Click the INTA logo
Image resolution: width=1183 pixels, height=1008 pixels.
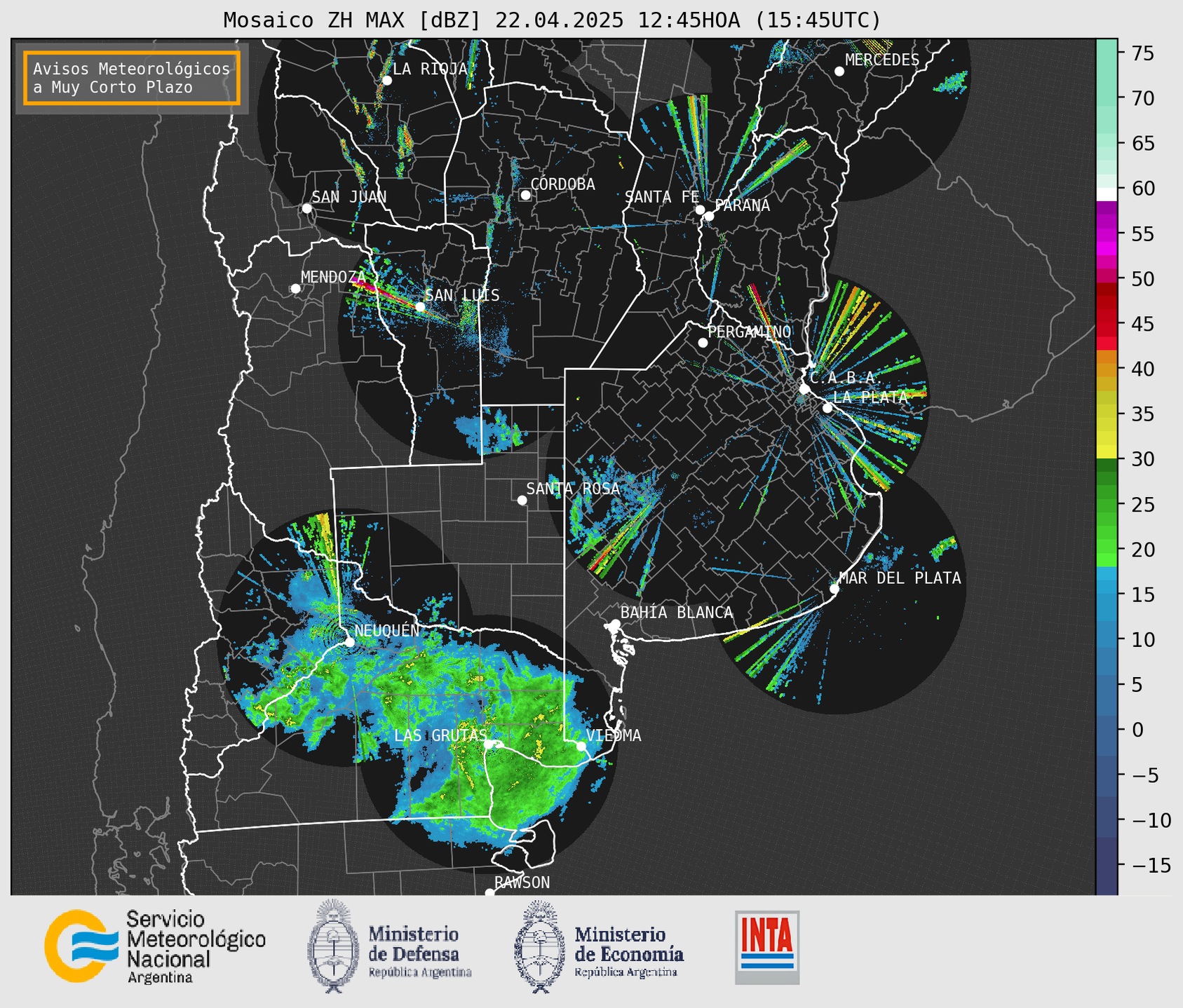coord(767,947)
